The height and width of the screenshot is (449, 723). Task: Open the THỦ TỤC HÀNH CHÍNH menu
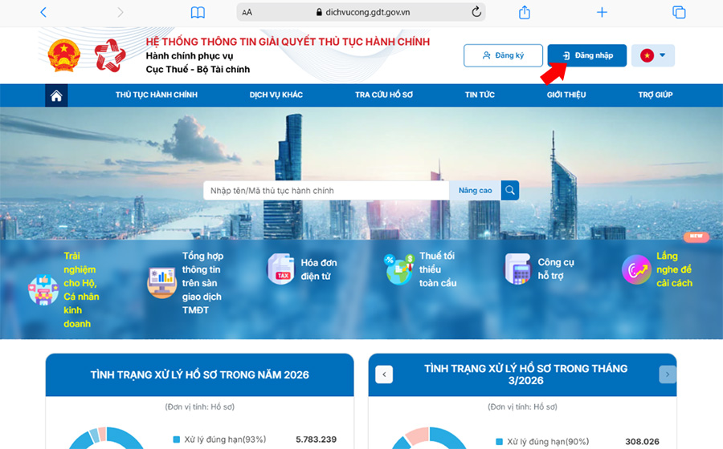tap(156, 95)
